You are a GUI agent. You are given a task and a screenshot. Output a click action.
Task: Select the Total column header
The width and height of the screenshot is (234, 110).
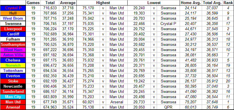tap(50, 3)
